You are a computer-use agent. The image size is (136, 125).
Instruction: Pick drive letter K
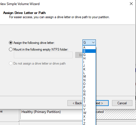[89, 69]
